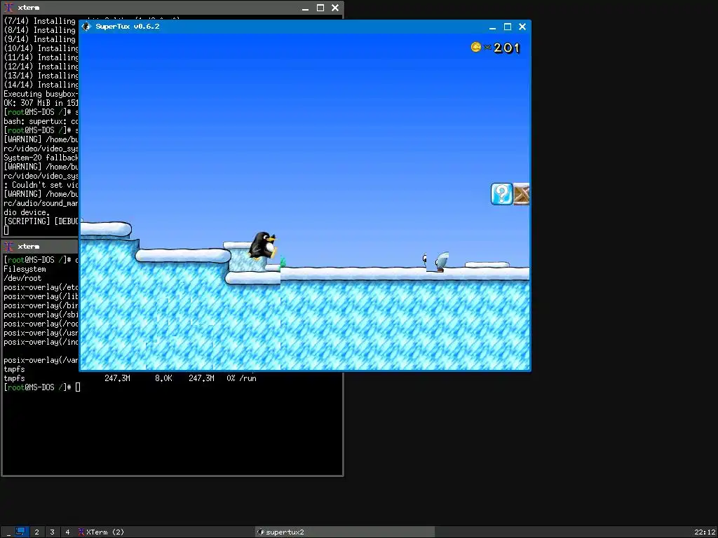Maximize the SuperTux window
The image size is (718, 538).
[508, 27]
